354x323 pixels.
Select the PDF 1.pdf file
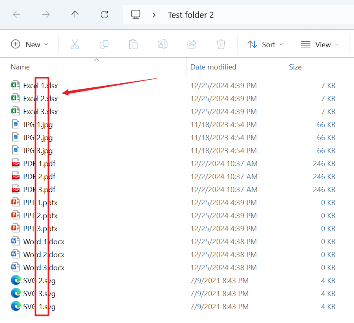[39, 164]
